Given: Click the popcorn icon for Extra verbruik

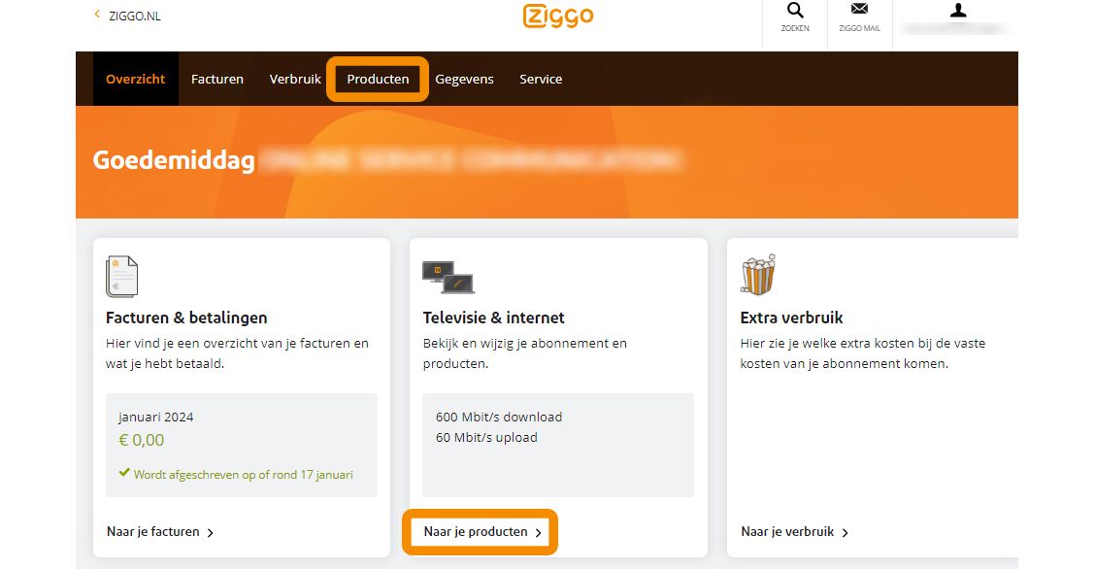Looking at the screenshot, I should 757,275.
